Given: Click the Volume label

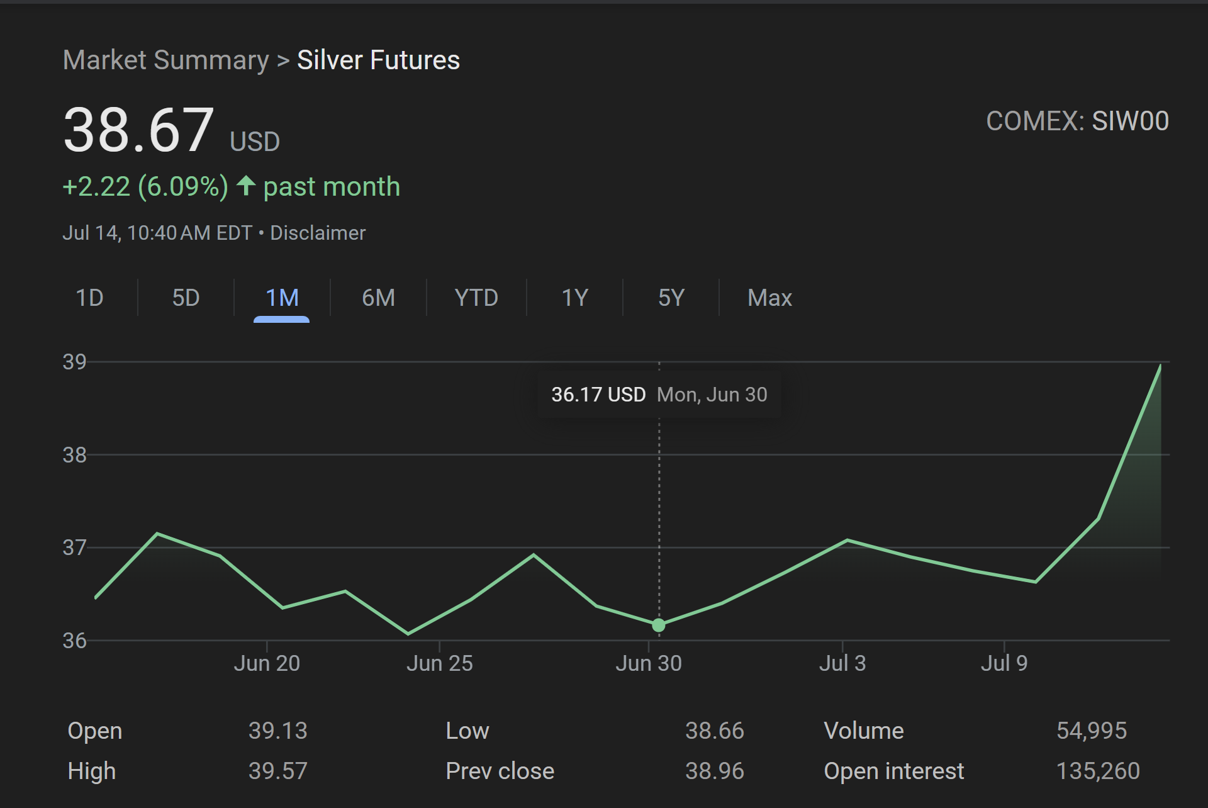Looking at the screenshot, I should (863, 731).
